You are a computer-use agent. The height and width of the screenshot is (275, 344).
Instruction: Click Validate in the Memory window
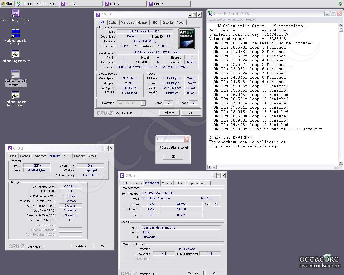pos(81,246)
